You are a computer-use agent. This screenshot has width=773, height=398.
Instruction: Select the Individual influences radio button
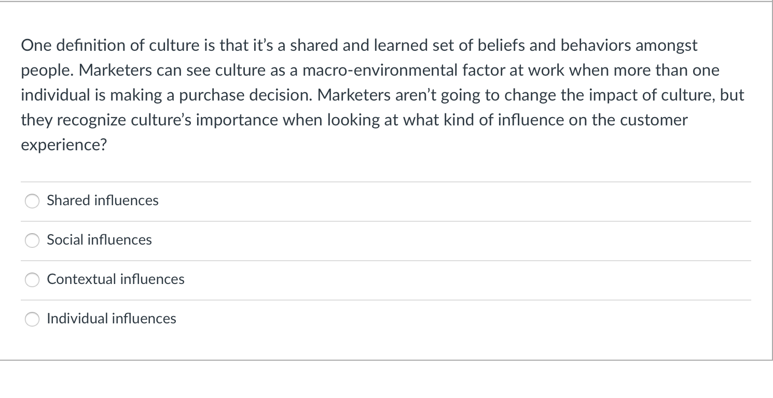[32, 319]
